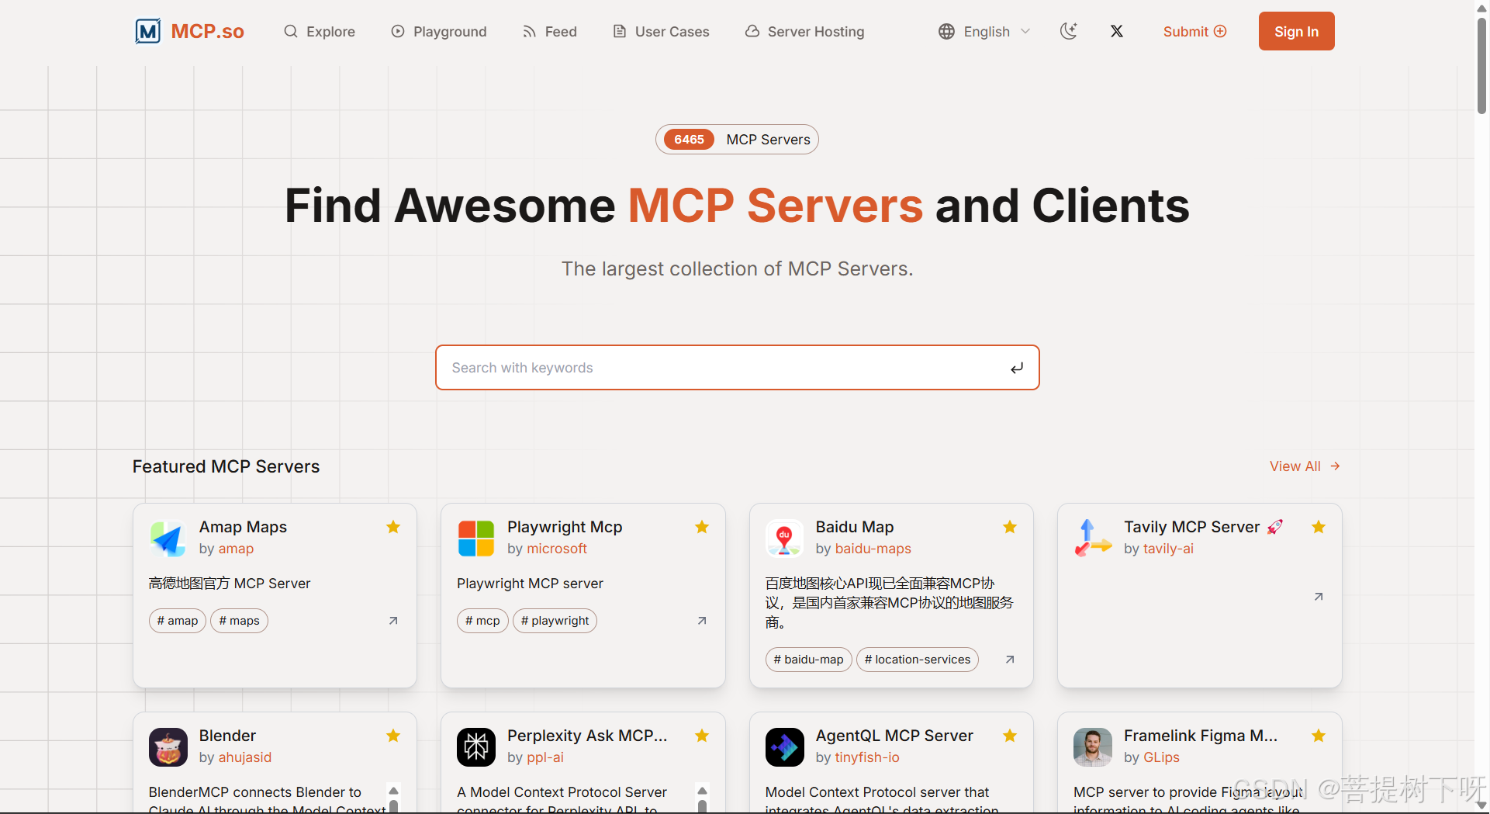The image size is (1490, 814).
Task: Select the # baidu-map tag
Action: click(808, 660)
